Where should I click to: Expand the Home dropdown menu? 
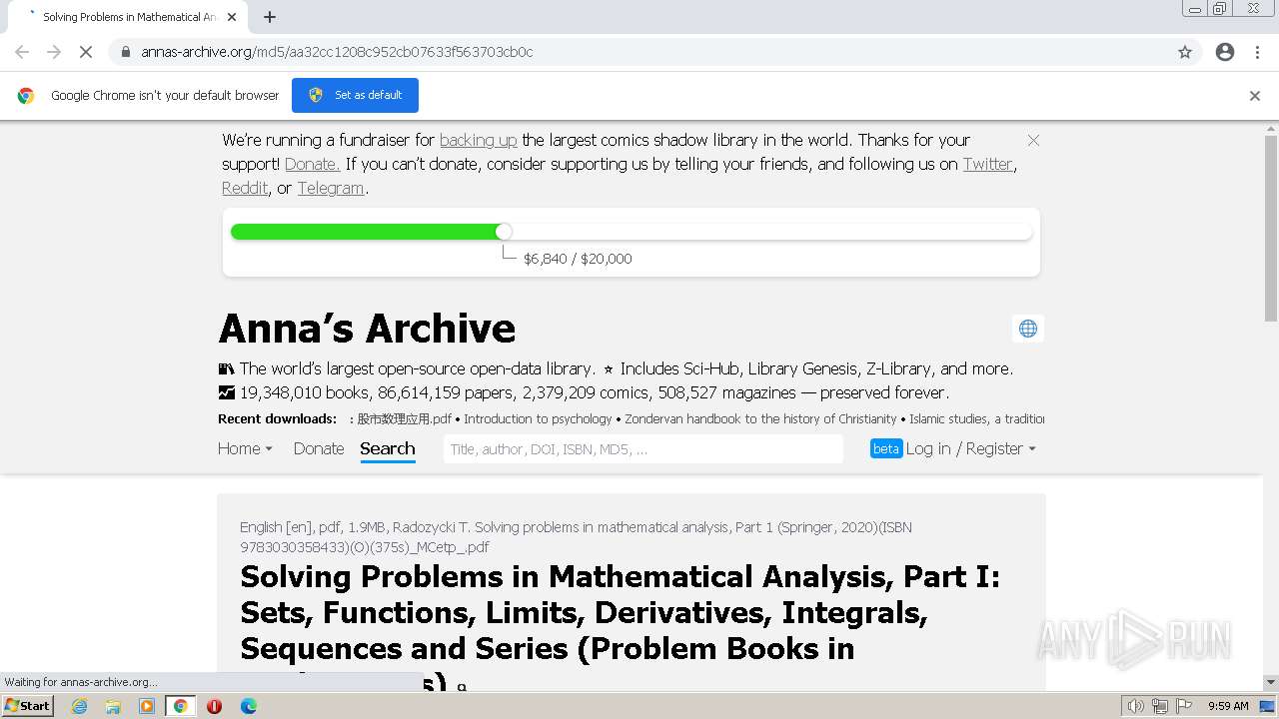click(245, 449)
